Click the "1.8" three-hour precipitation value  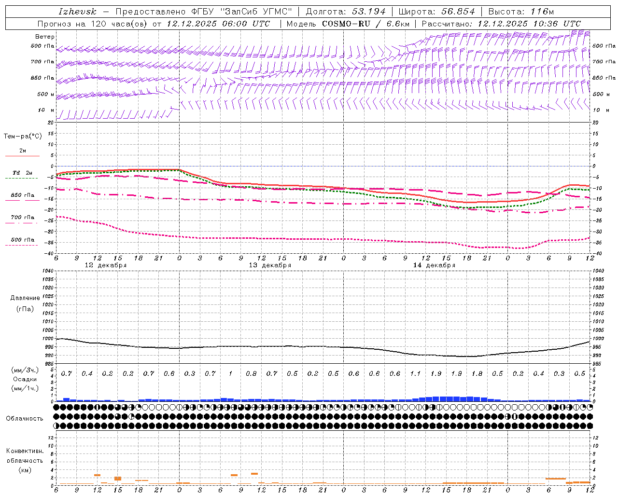pos(477,373)
